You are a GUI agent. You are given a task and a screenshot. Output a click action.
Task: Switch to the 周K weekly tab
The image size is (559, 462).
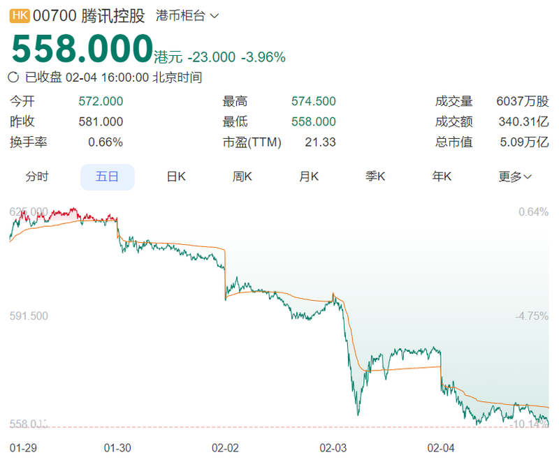242,177
